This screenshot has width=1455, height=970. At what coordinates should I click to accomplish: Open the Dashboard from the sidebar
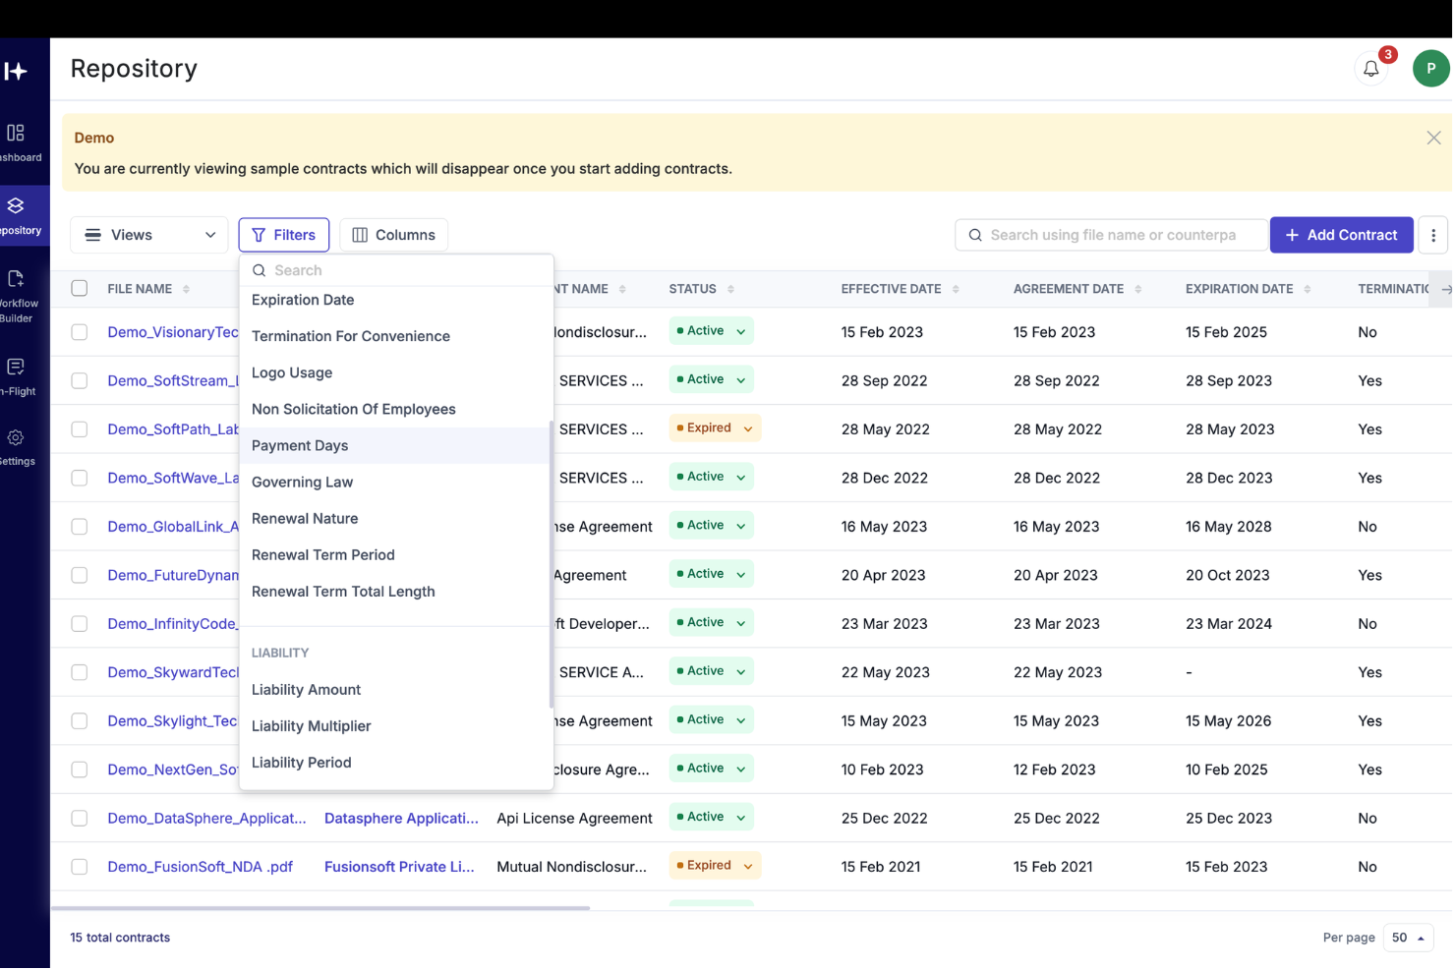(x=20, y=138)
